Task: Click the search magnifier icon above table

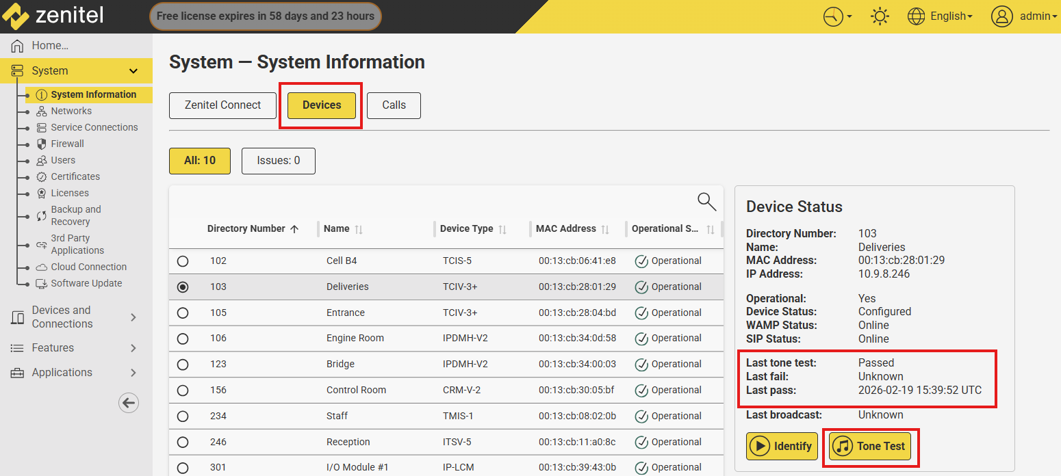Action: tap(706, 202)
